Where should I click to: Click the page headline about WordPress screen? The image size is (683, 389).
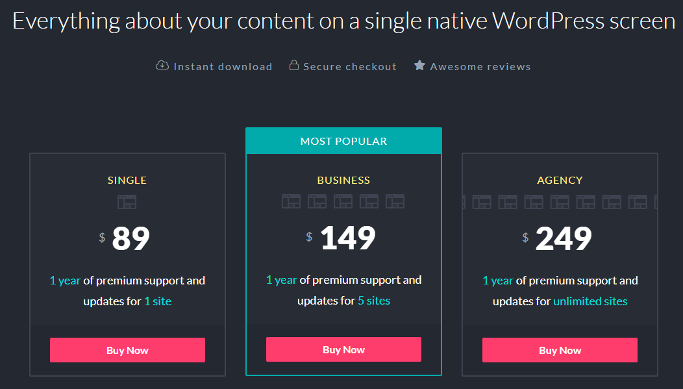click(343, 21)
